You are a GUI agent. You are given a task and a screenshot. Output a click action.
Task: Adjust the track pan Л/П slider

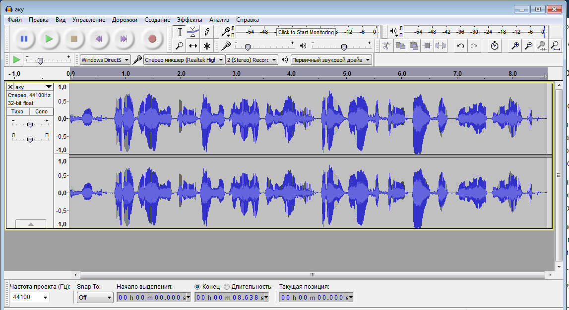coord(30,140)
